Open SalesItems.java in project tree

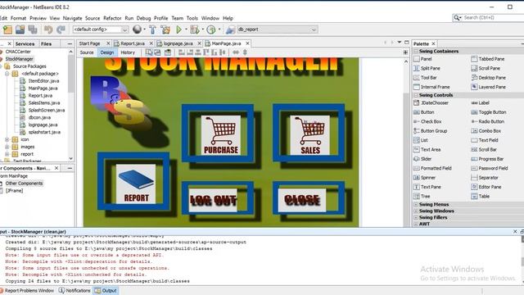pos(44,103)
